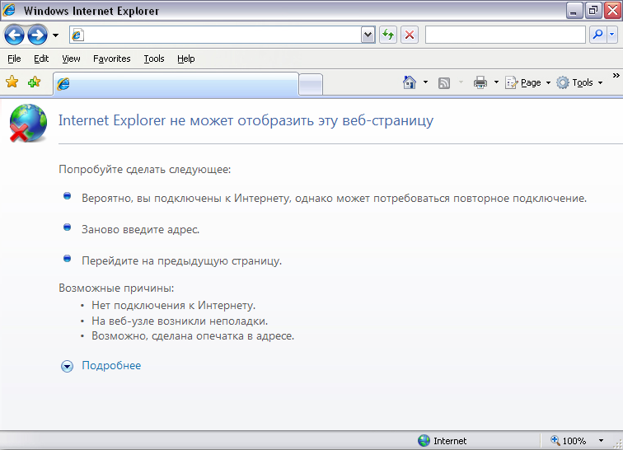Viewport: 623px width, 450px height.
Task: Open the Tools menu in menu bar
Action: pos(154,59)
